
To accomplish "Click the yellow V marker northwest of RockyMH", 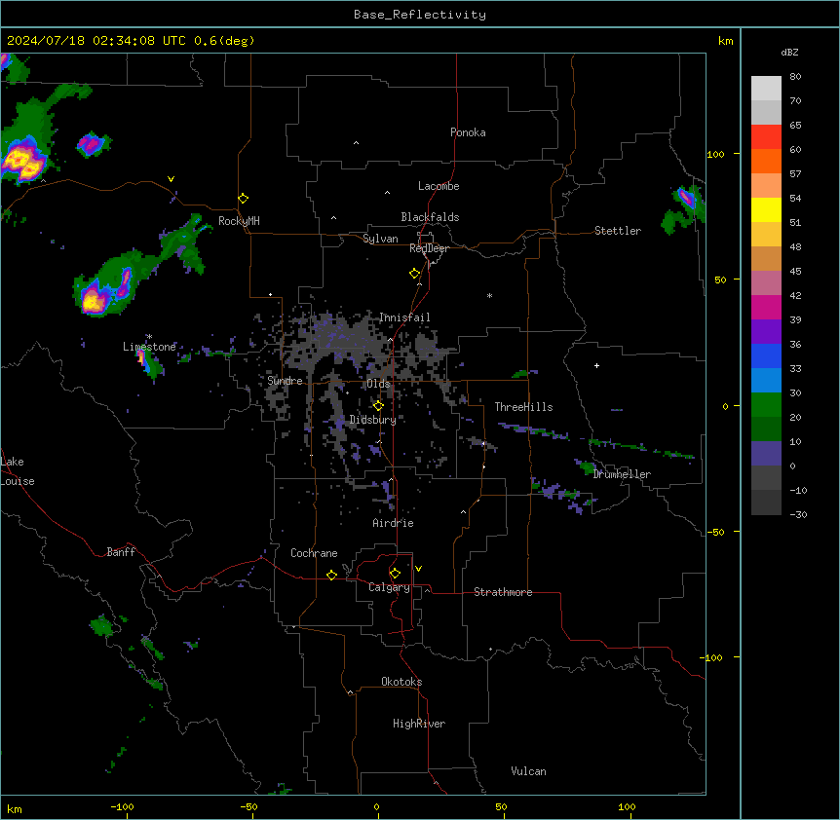I will [x=171, y=179].
